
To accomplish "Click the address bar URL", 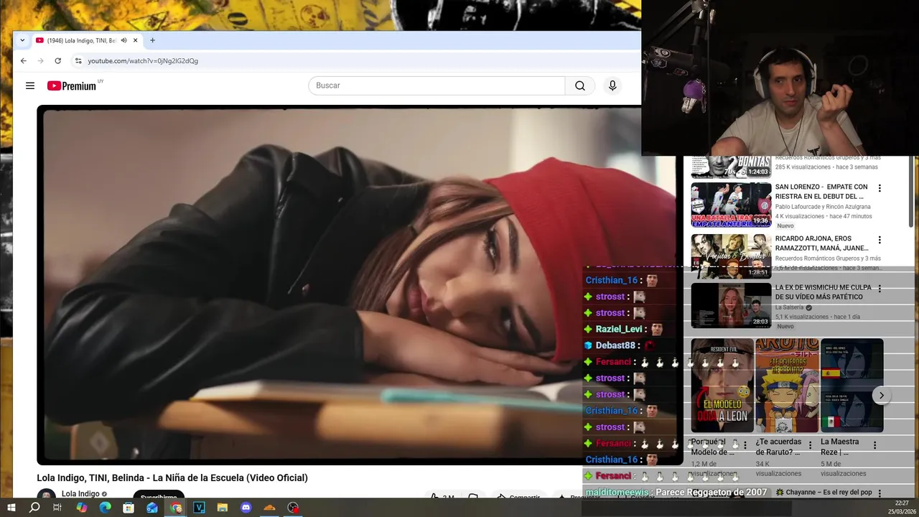I will point(143,61).
